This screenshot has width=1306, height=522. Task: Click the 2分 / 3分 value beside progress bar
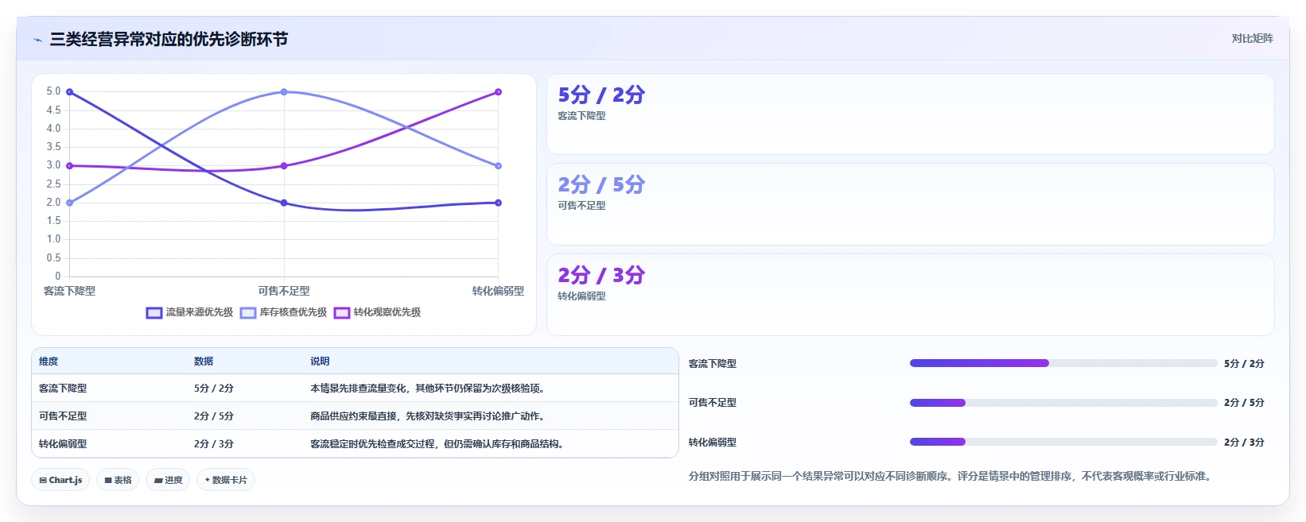coord(1244,443)
